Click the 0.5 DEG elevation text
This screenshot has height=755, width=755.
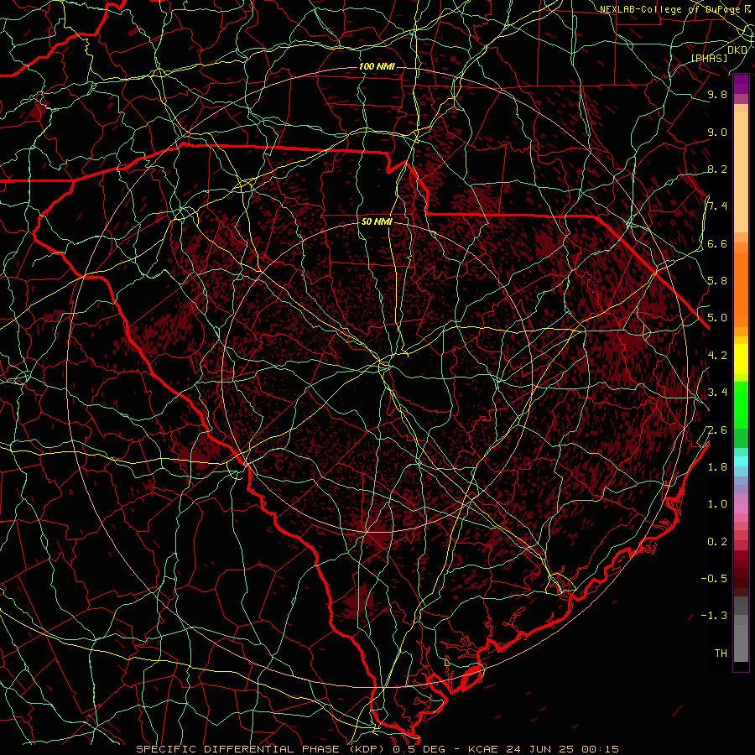(419, 749)
